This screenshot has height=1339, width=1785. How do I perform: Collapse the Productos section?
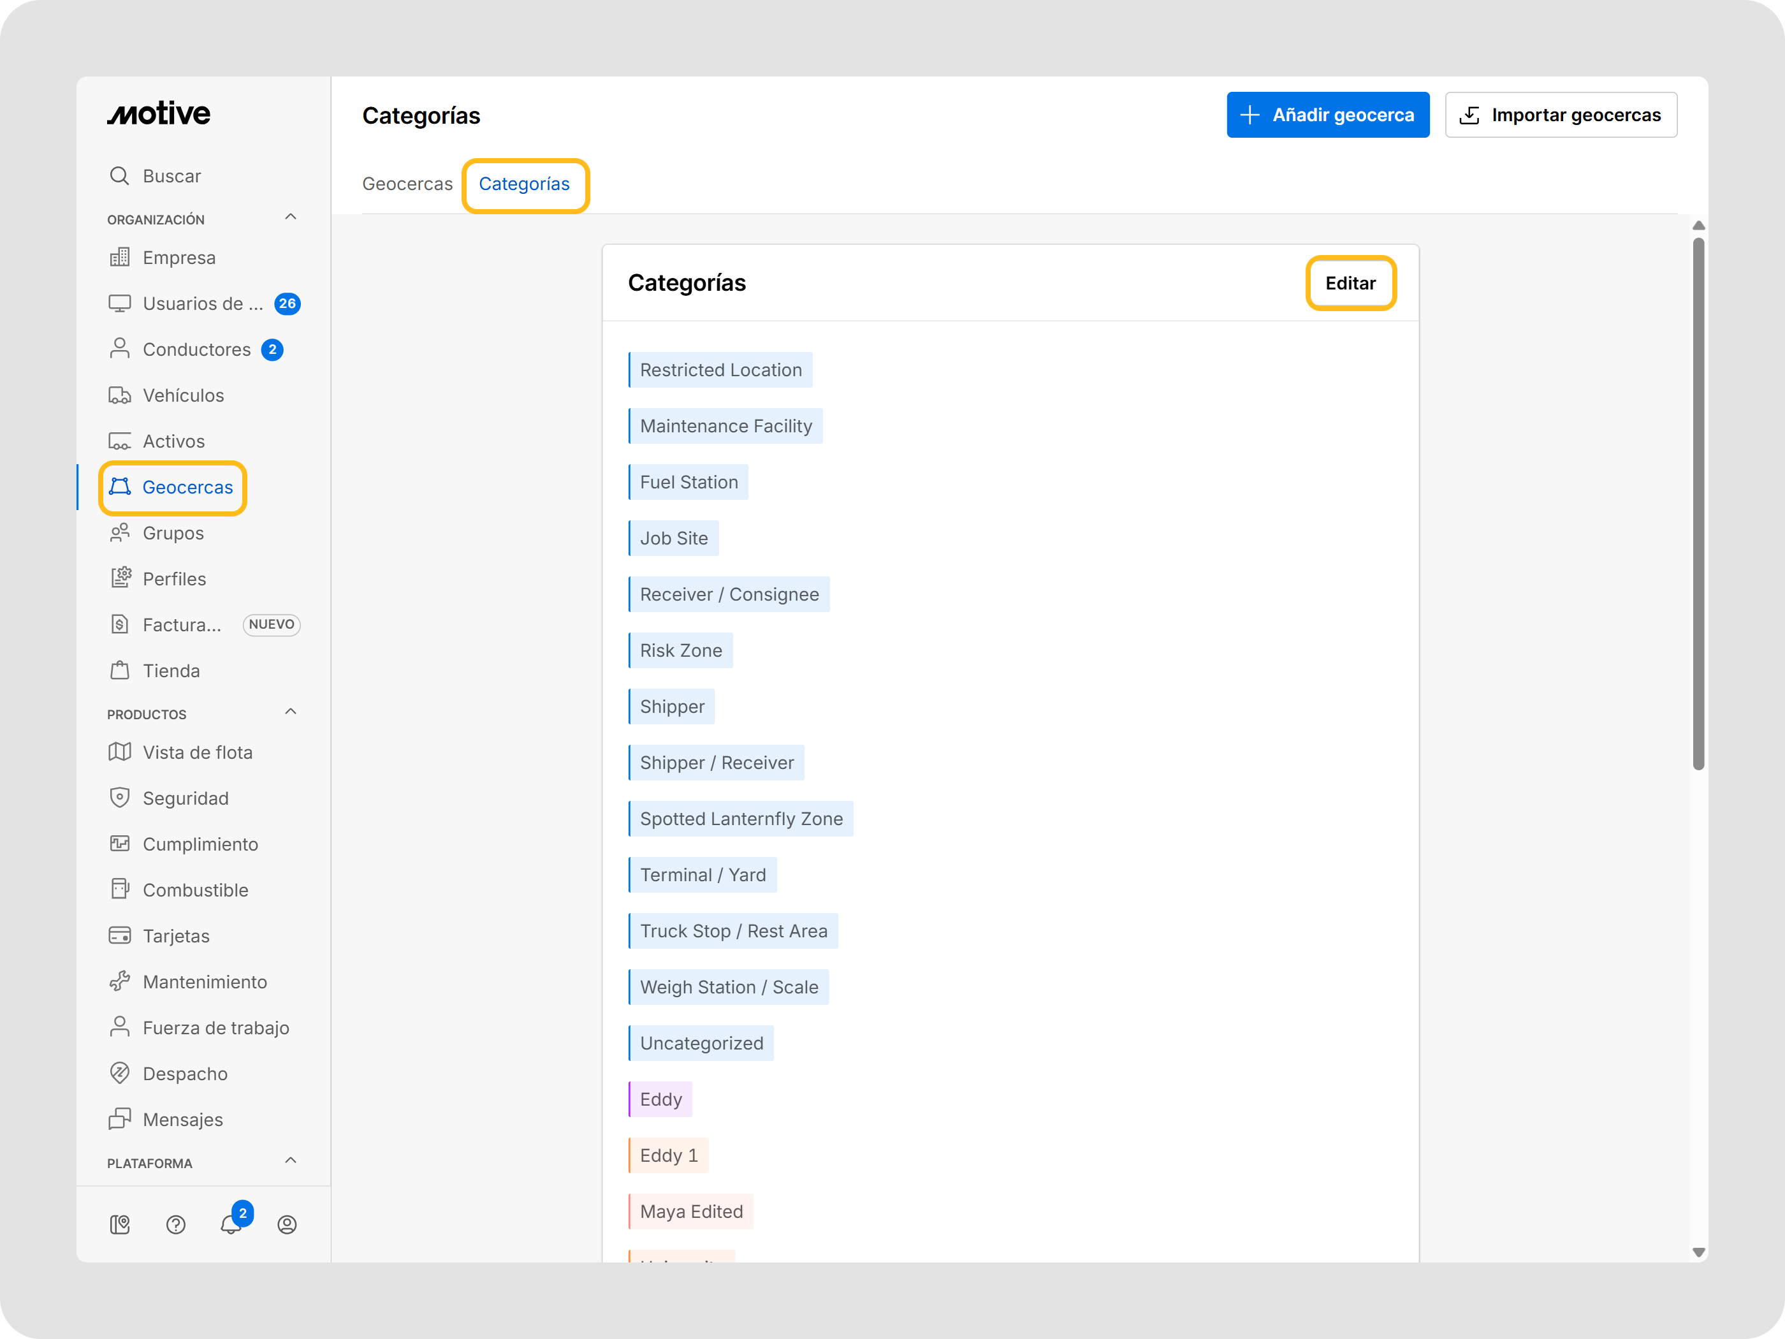pyautogui.click(x=291, y=712)
